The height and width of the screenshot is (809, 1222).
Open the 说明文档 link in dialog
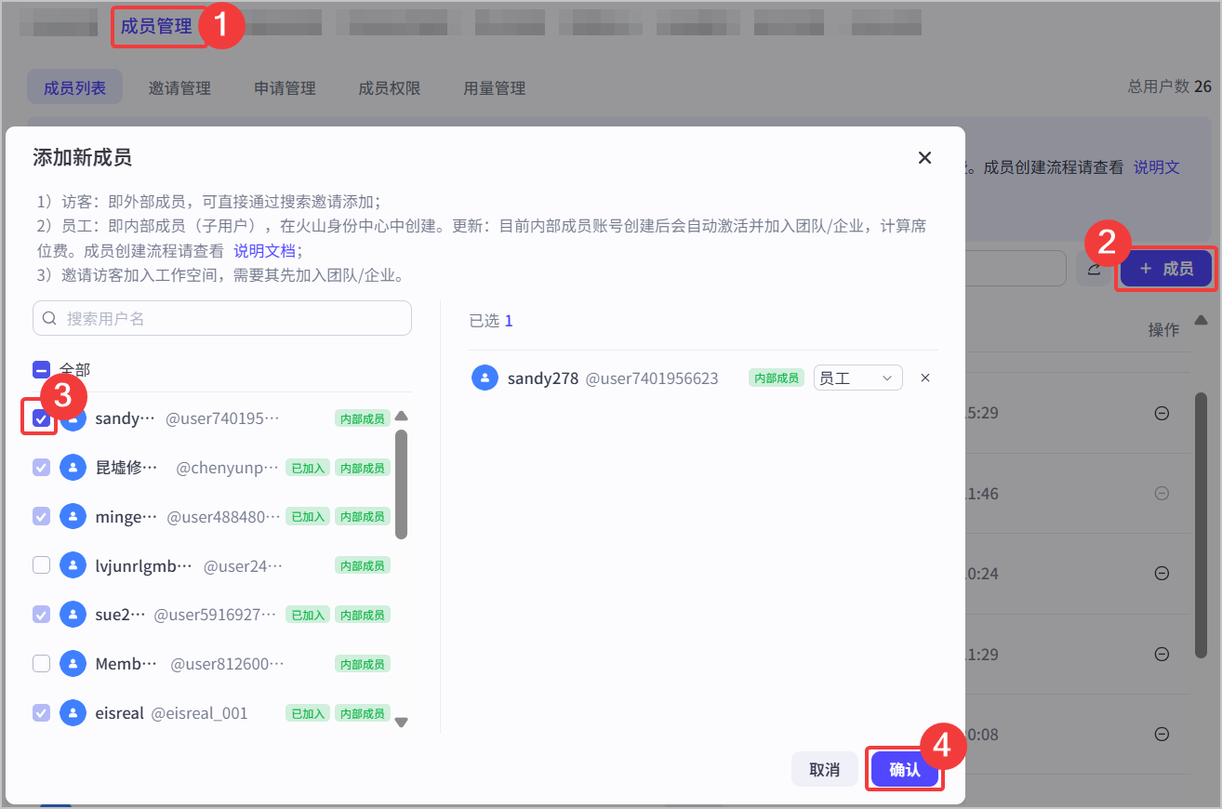pyautogui.click(x=264, y=250)
